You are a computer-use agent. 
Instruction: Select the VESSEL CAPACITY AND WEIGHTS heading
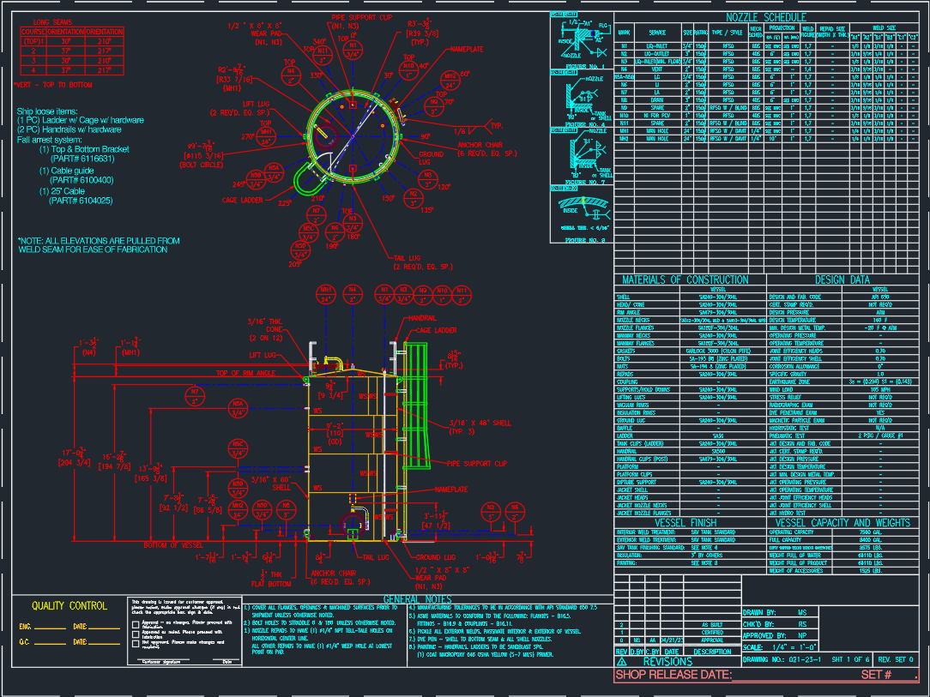[x=842, y=523]
